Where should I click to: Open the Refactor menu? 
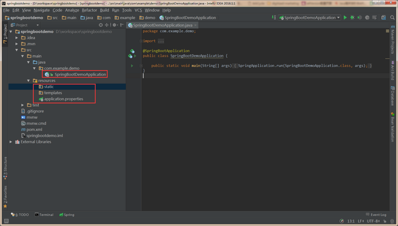[90, 10]
